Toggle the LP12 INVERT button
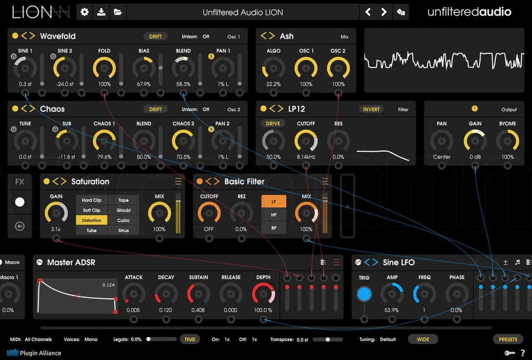 [x=371, y=109]
